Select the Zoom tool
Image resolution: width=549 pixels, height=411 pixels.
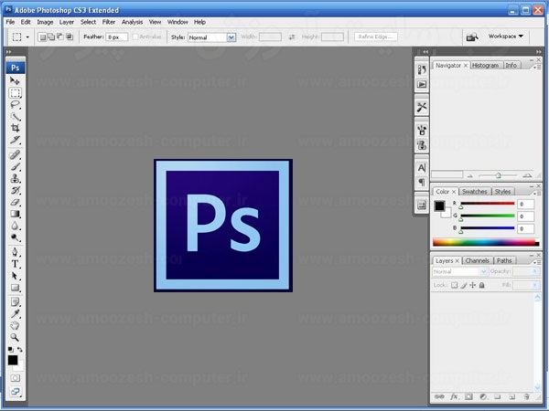tap(15, 337)
